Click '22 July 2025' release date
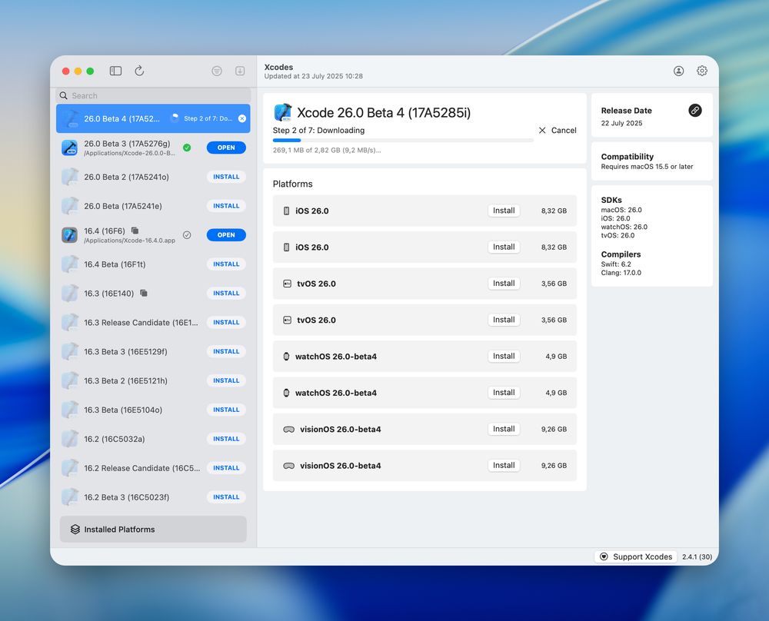This screenshot has height=621, width=769. [x=621, y=123]
